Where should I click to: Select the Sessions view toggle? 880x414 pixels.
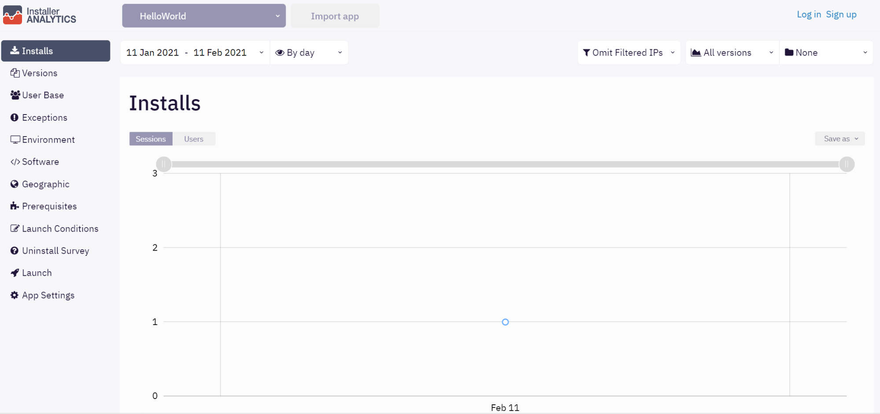(x=151, y=139)
